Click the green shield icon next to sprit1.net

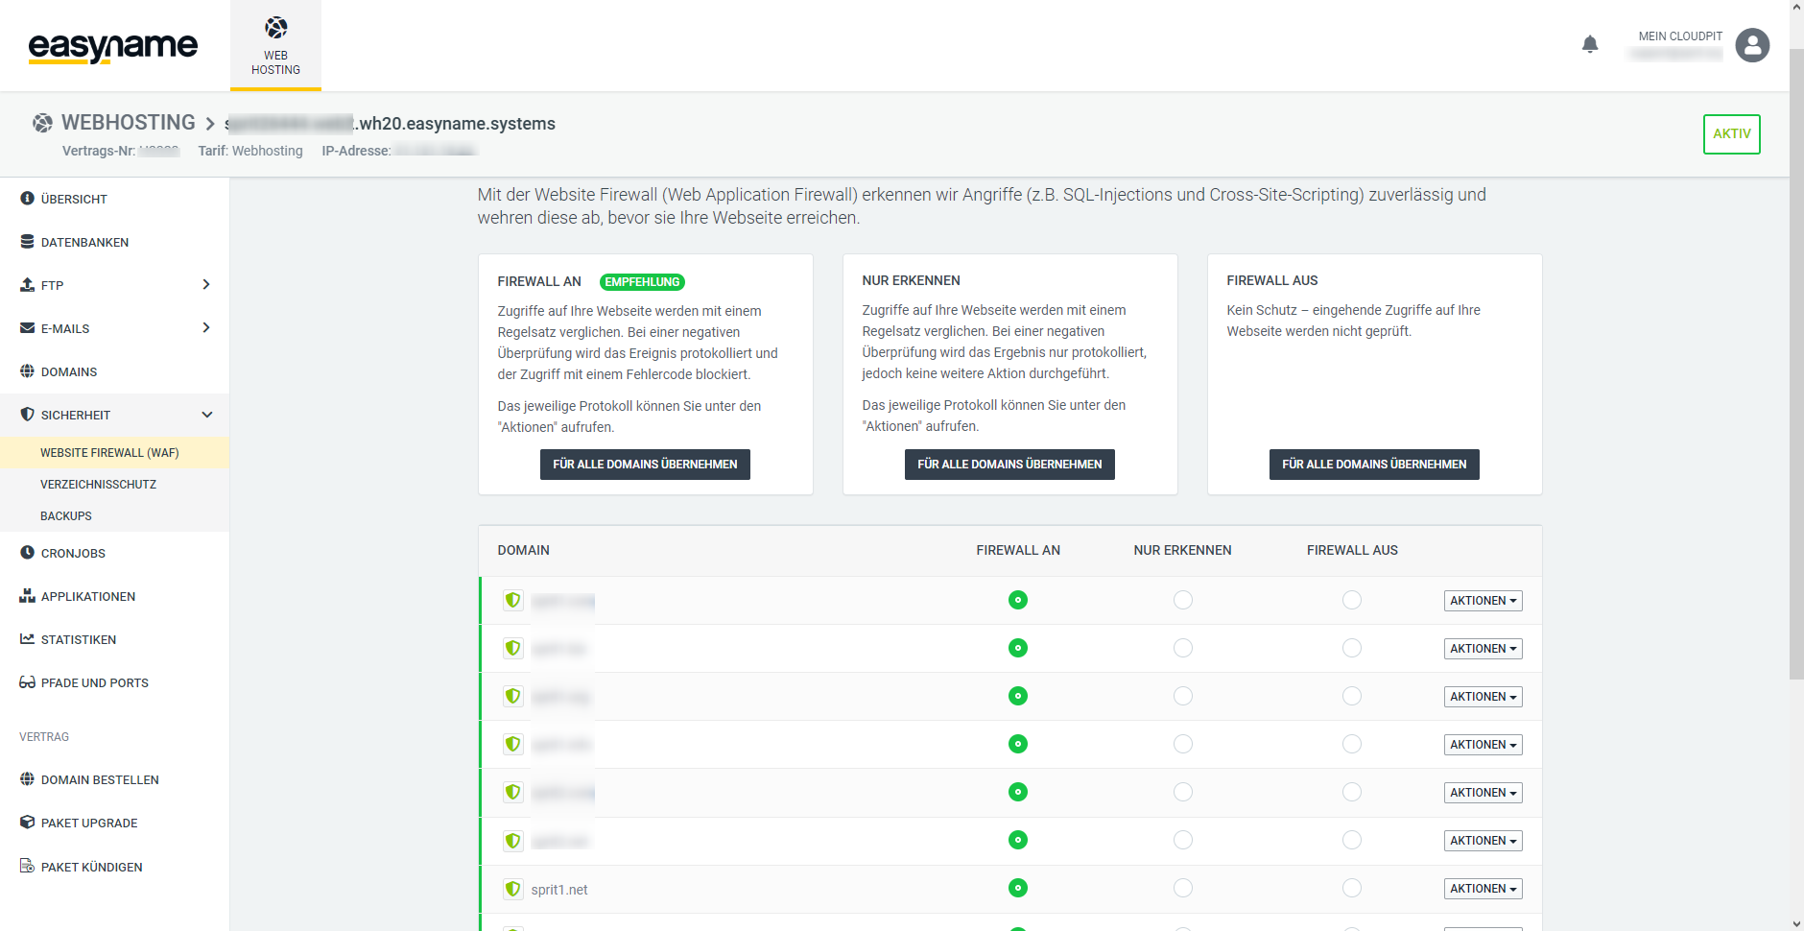click(x=513, y=889)
